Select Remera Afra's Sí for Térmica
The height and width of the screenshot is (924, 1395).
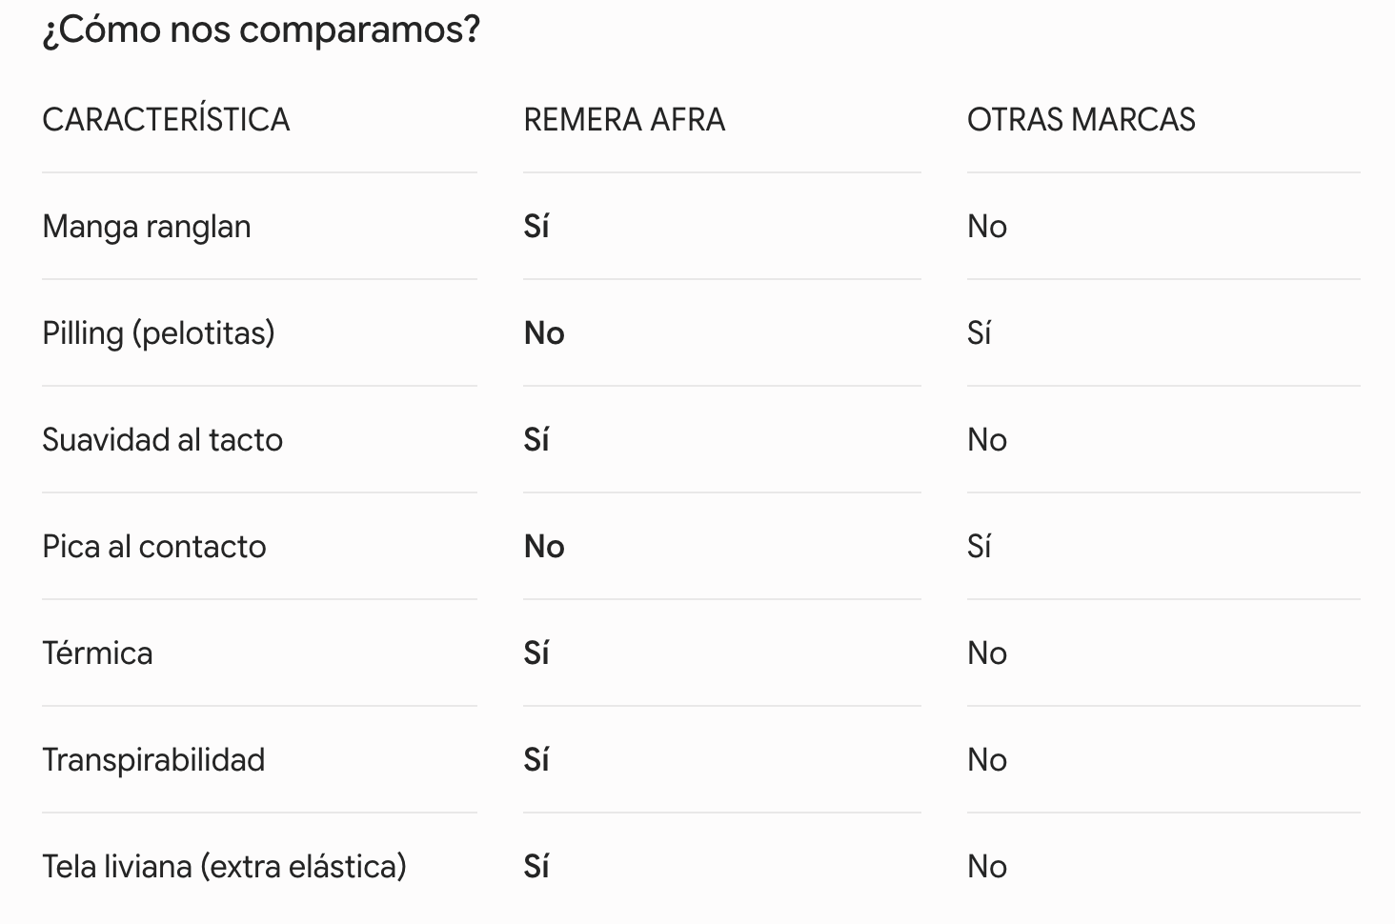tap(536, 653)
